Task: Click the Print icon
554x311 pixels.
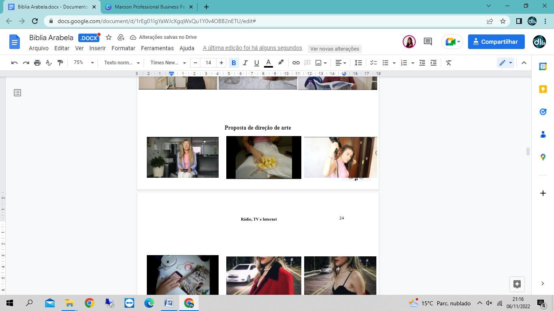Action: [x=37, y=63]
